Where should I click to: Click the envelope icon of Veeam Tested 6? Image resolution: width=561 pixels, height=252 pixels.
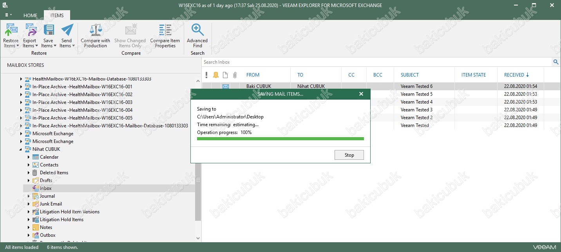click(x=226, y=86)
